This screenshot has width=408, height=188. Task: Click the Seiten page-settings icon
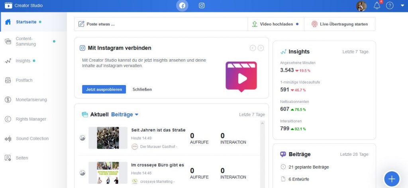coord(8,158)
